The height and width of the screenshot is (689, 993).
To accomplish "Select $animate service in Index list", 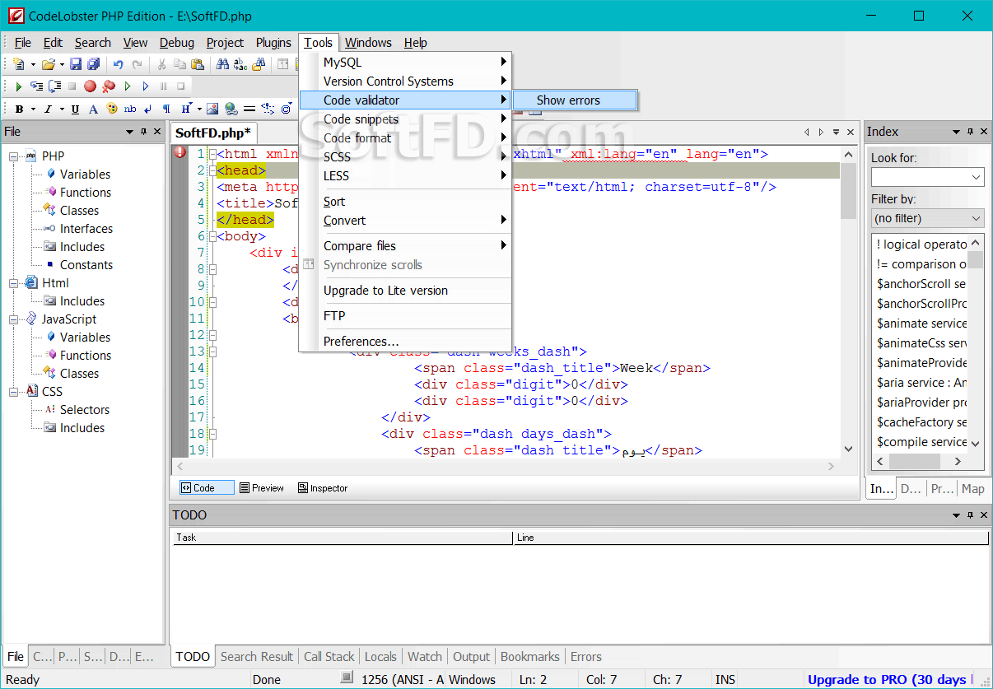I will [921, 324].
